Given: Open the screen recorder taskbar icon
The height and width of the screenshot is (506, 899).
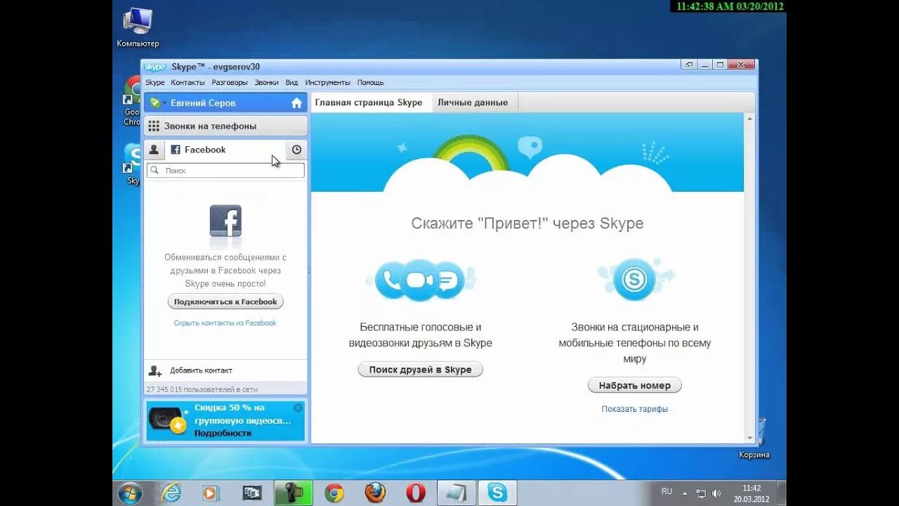Looking at the screenshot, I should click(x=293, y=493).
